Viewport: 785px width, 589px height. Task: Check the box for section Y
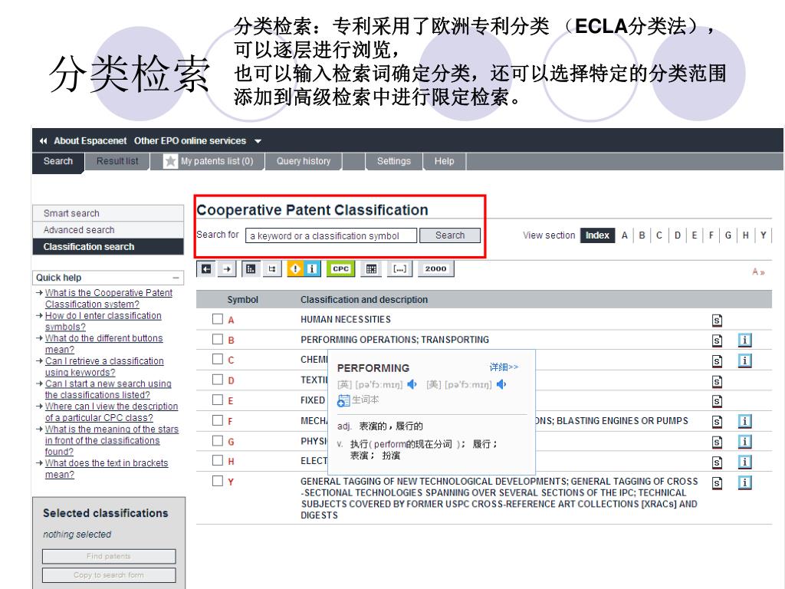(x=217, y=481)
